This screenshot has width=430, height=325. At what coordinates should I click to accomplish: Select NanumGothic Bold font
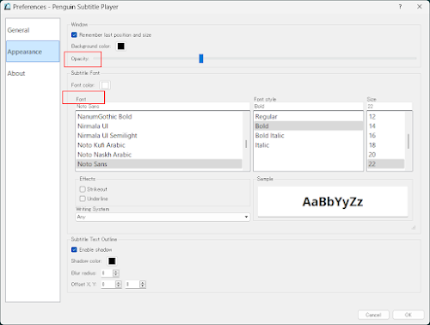[x=159, y=117]
